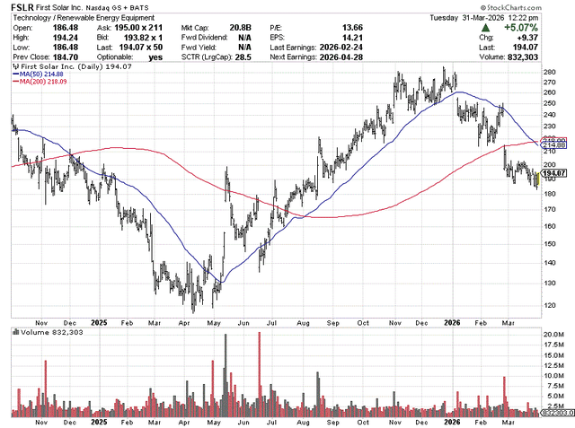This screenshot has width=575, height=428.
Task: Click the 280 price axis label
Action: 549,72
